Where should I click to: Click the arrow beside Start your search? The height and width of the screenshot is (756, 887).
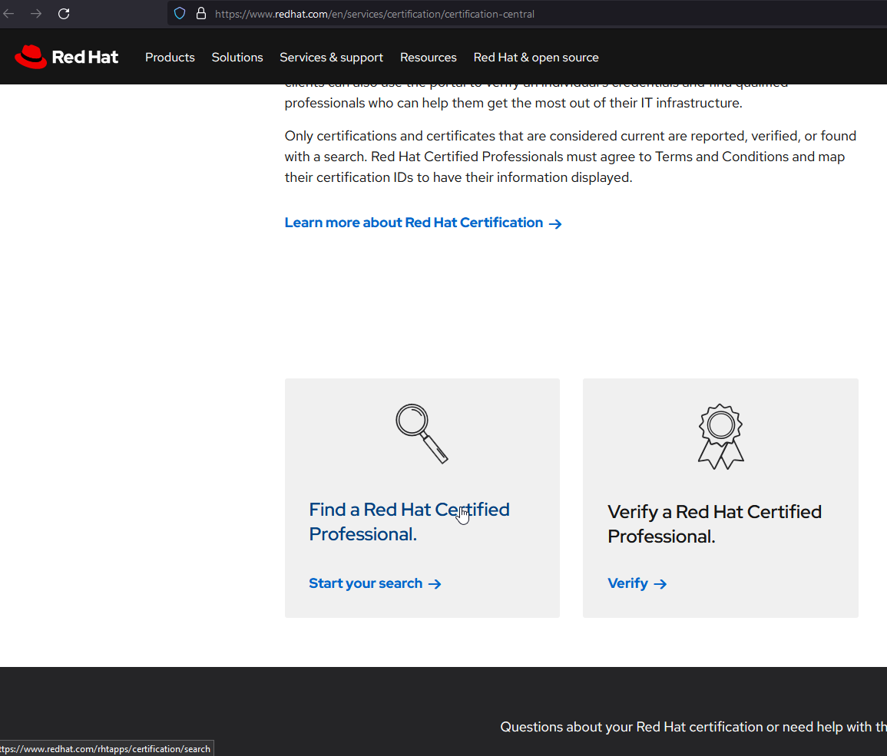[x=435, y=584]
